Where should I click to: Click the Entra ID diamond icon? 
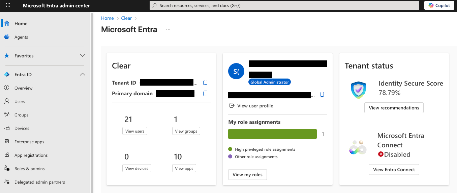[7, 75]
